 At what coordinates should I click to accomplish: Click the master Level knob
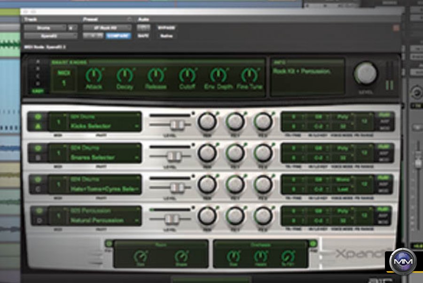366,73
